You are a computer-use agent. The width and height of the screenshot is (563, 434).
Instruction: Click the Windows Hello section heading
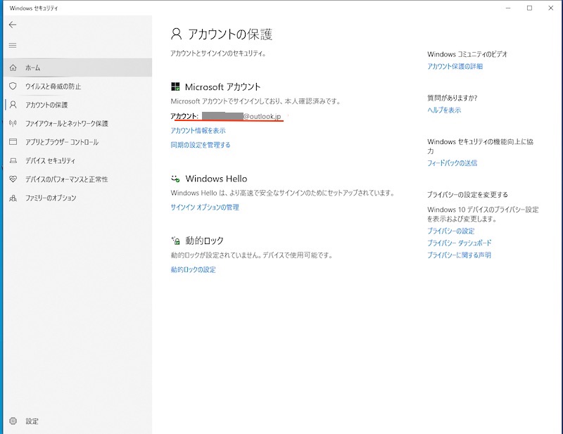pos(216,179)
